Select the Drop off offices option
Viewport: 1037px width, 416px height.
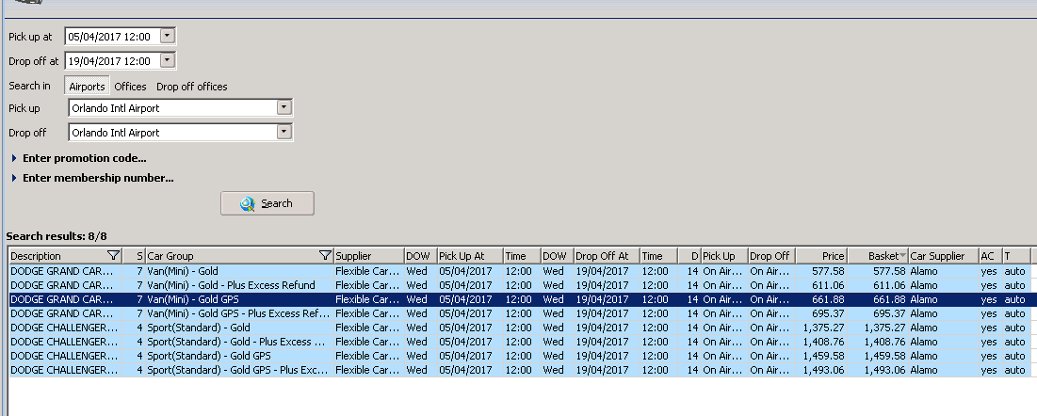point(192,87)
